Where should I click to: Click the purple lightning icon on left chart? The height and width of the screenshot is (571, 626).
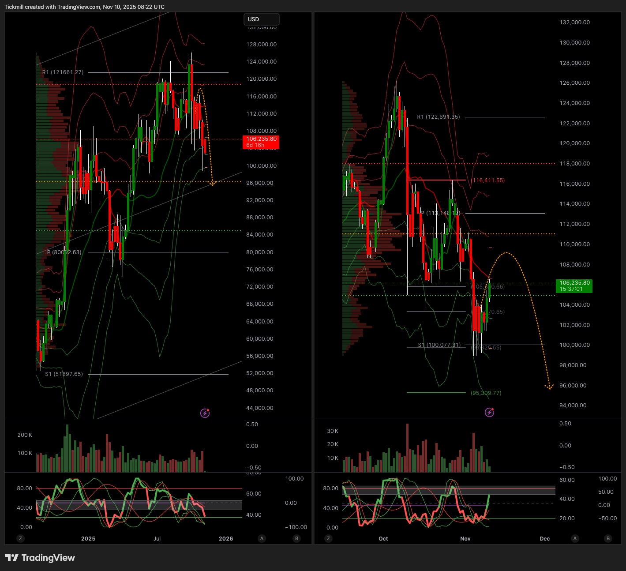[x=205, y=413]
